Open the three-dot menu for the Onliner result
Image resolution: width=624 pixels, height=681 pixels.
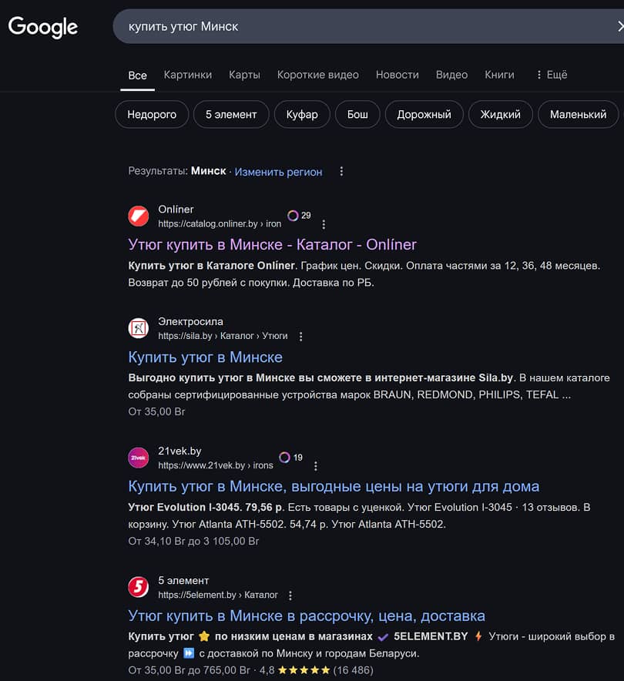coord(324,224)
